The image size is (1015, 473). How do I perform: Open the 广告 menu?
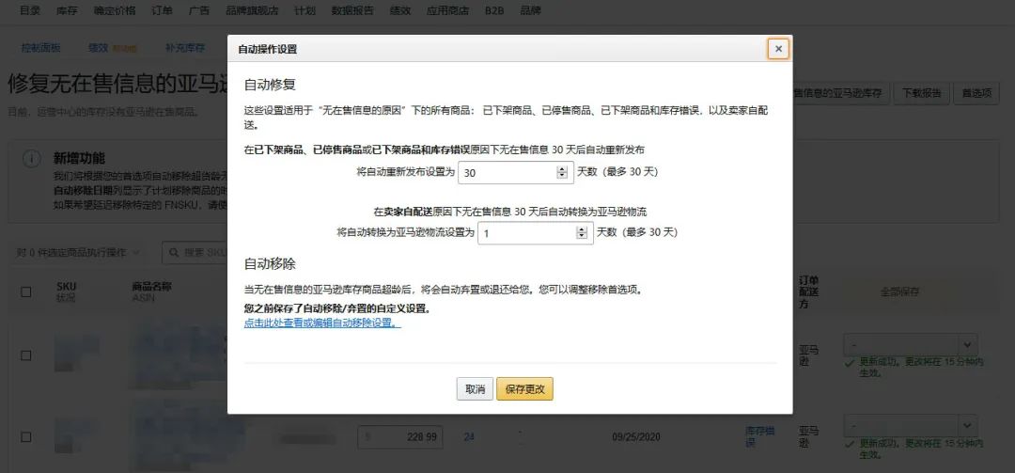coord(198,10)
